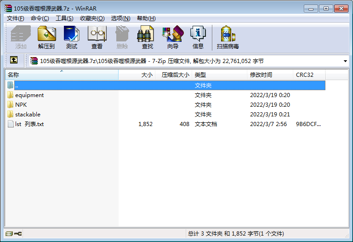Close the WinRAR window

[x=341, y=9]
